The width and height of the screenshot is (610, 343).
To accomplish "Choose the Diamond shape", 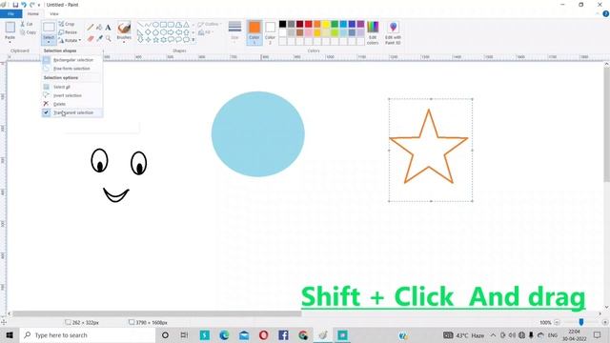I will point(148,32).
